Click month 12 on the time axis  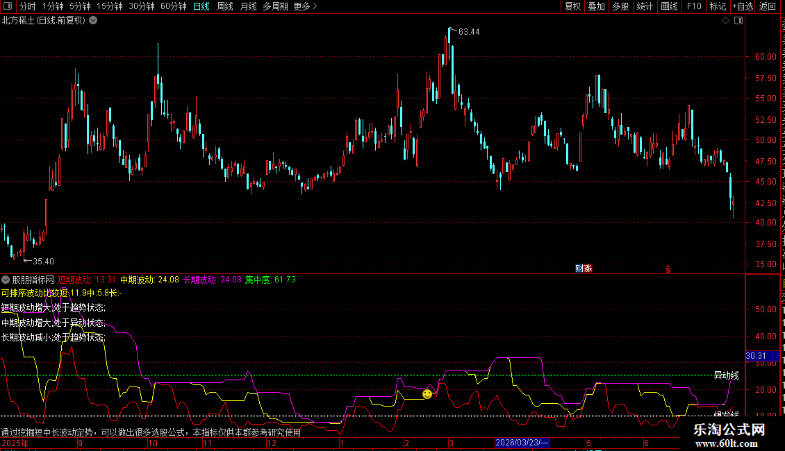(272, 443)
